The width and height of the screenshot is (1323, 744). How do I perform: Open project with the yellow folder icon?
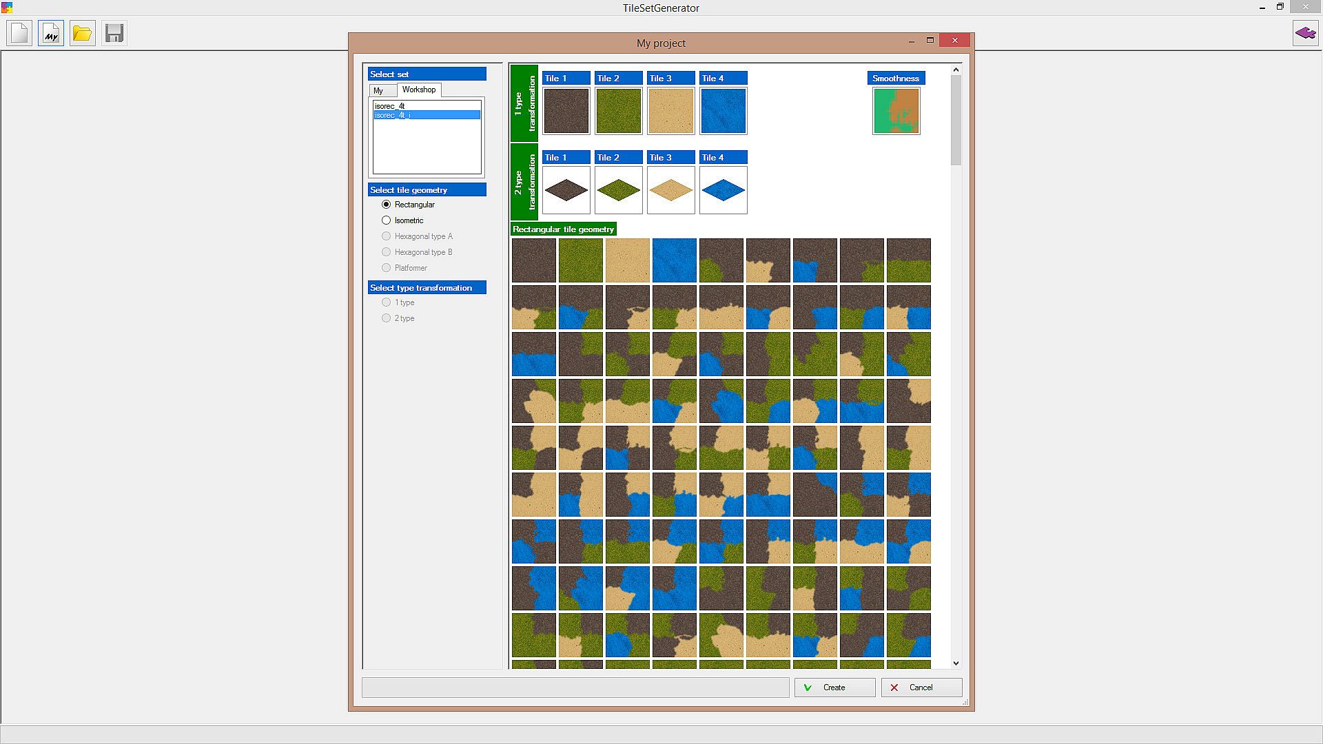[x=83, y=33]
